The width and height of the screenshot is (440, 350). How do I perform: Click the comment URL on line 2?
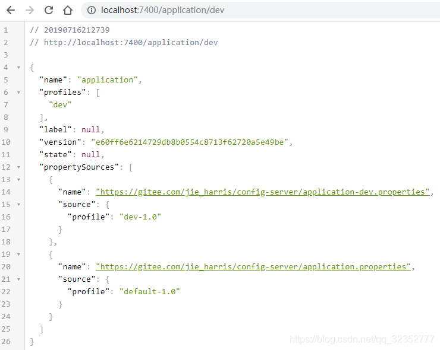[x=131, y=43]
